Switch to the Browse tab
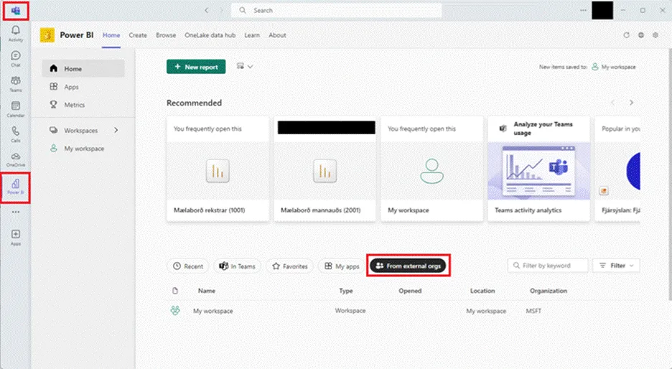The width and height of the screenshot is (672, 369). point(166,35)
